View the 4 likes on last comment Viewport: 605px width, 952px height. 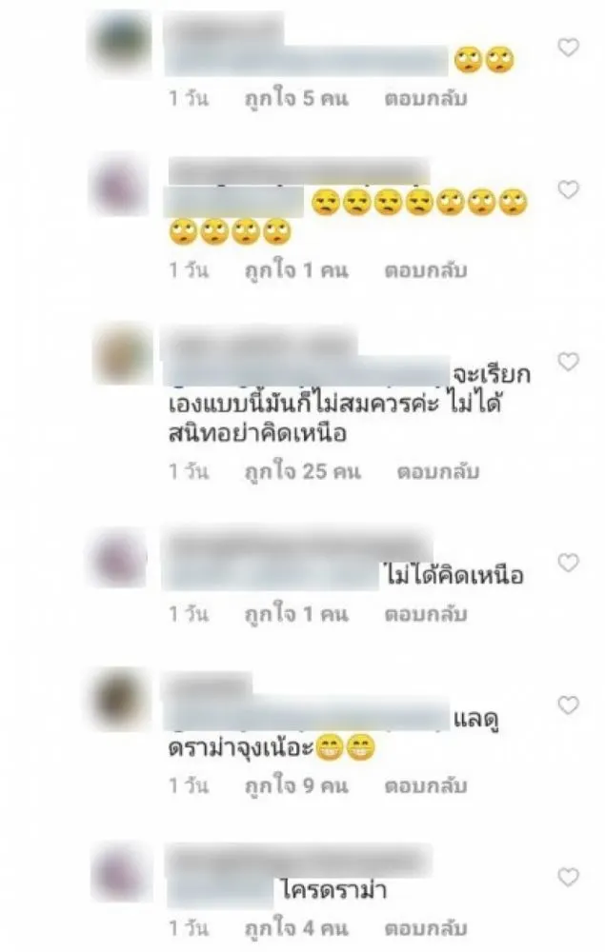(296, 927)
